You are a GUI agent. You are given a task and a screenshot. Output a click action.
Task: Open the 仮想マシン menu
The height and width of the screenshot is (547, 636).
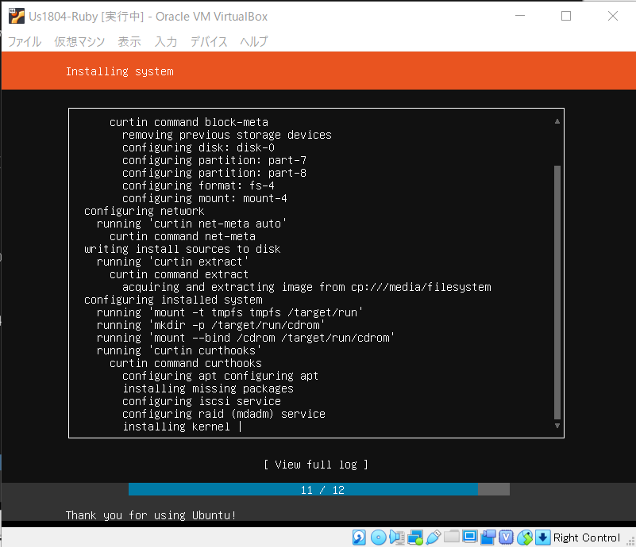pos(79,41)
